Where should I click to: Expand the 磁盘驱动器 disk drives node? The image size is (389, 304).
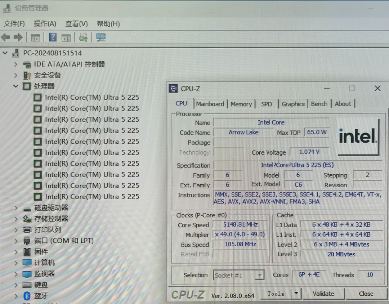(15, 208)
